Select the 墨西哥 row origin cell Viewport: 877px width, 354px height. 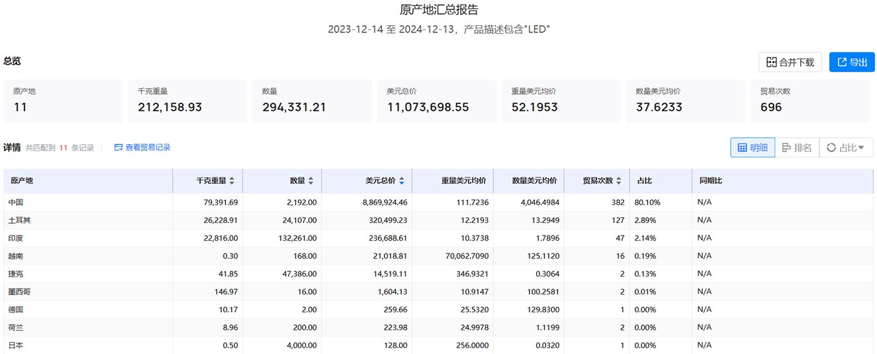[x=88, y=292]
